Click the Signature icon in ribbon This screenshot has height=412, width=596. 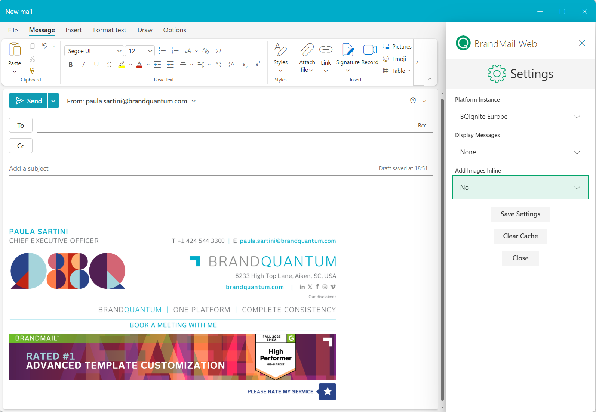point(348,50)
